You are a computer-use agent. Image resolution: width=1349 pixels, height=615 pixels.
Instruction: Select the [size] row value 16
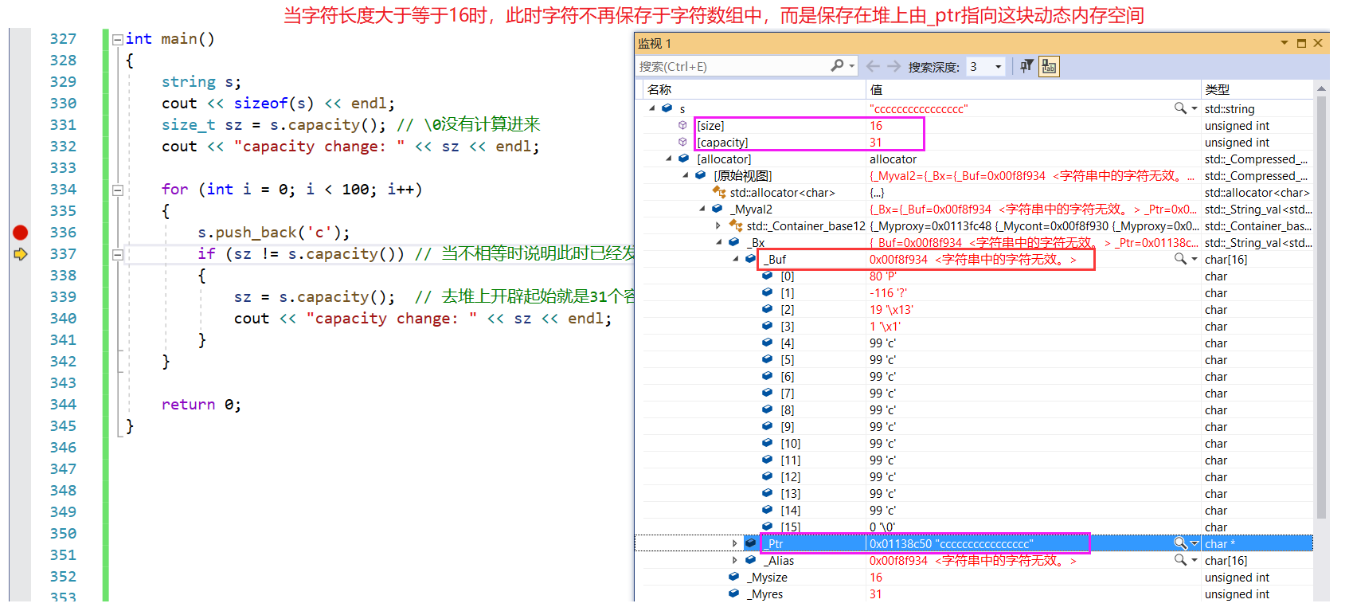876,126
